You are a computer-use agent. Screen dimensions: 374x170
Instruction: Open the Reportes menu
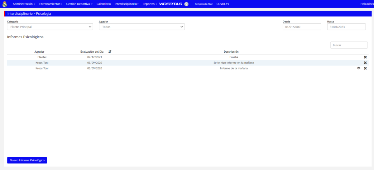click(150, 4)
